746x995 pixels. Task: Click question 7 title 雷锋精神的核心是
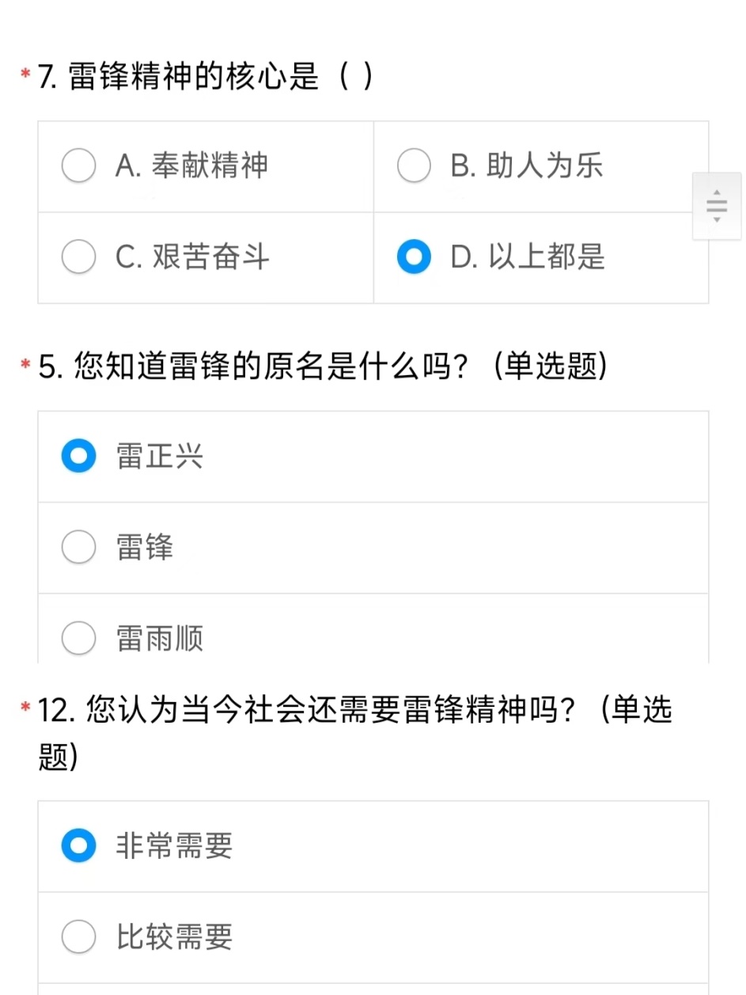206,78
